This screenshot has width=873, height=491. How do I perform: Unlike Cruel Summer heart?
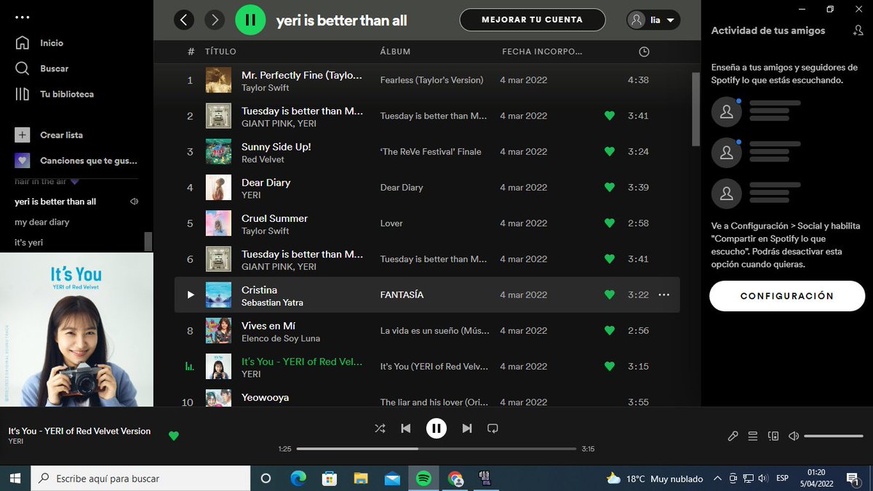pyautogui.click(x=610, y=223)
